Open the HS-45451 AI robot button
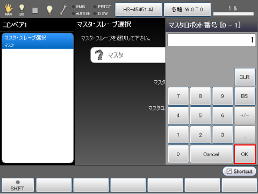258x194 pixels. (x=139, y=9)
